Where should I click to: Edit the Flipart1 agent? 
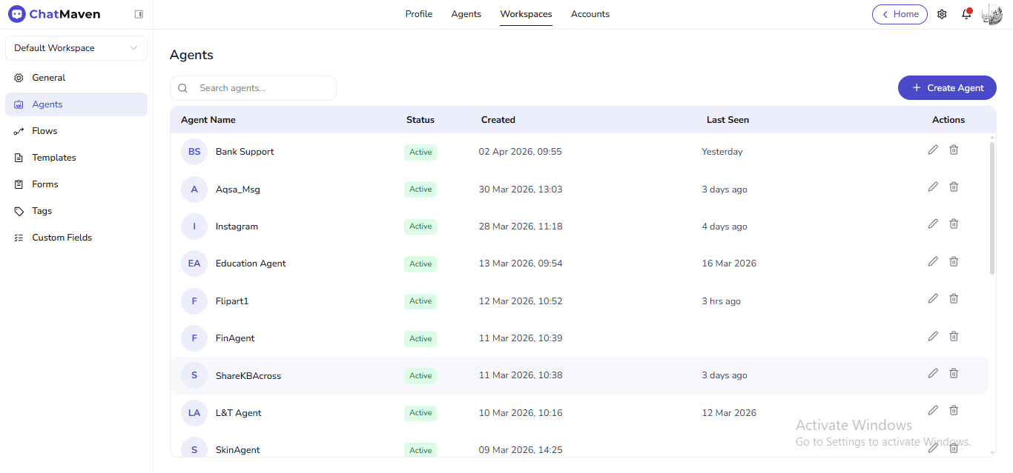pos(932,298)
